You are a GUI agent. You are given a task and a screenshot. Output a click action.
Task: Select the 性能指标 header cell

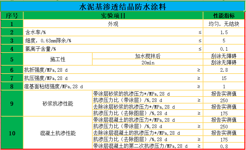coord(224,16)
